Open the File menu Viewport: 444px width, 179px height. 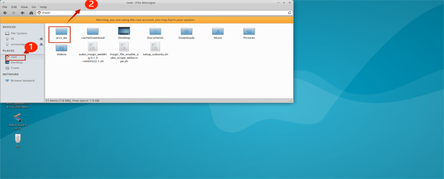pyautogui.click(x=5, y=7)
